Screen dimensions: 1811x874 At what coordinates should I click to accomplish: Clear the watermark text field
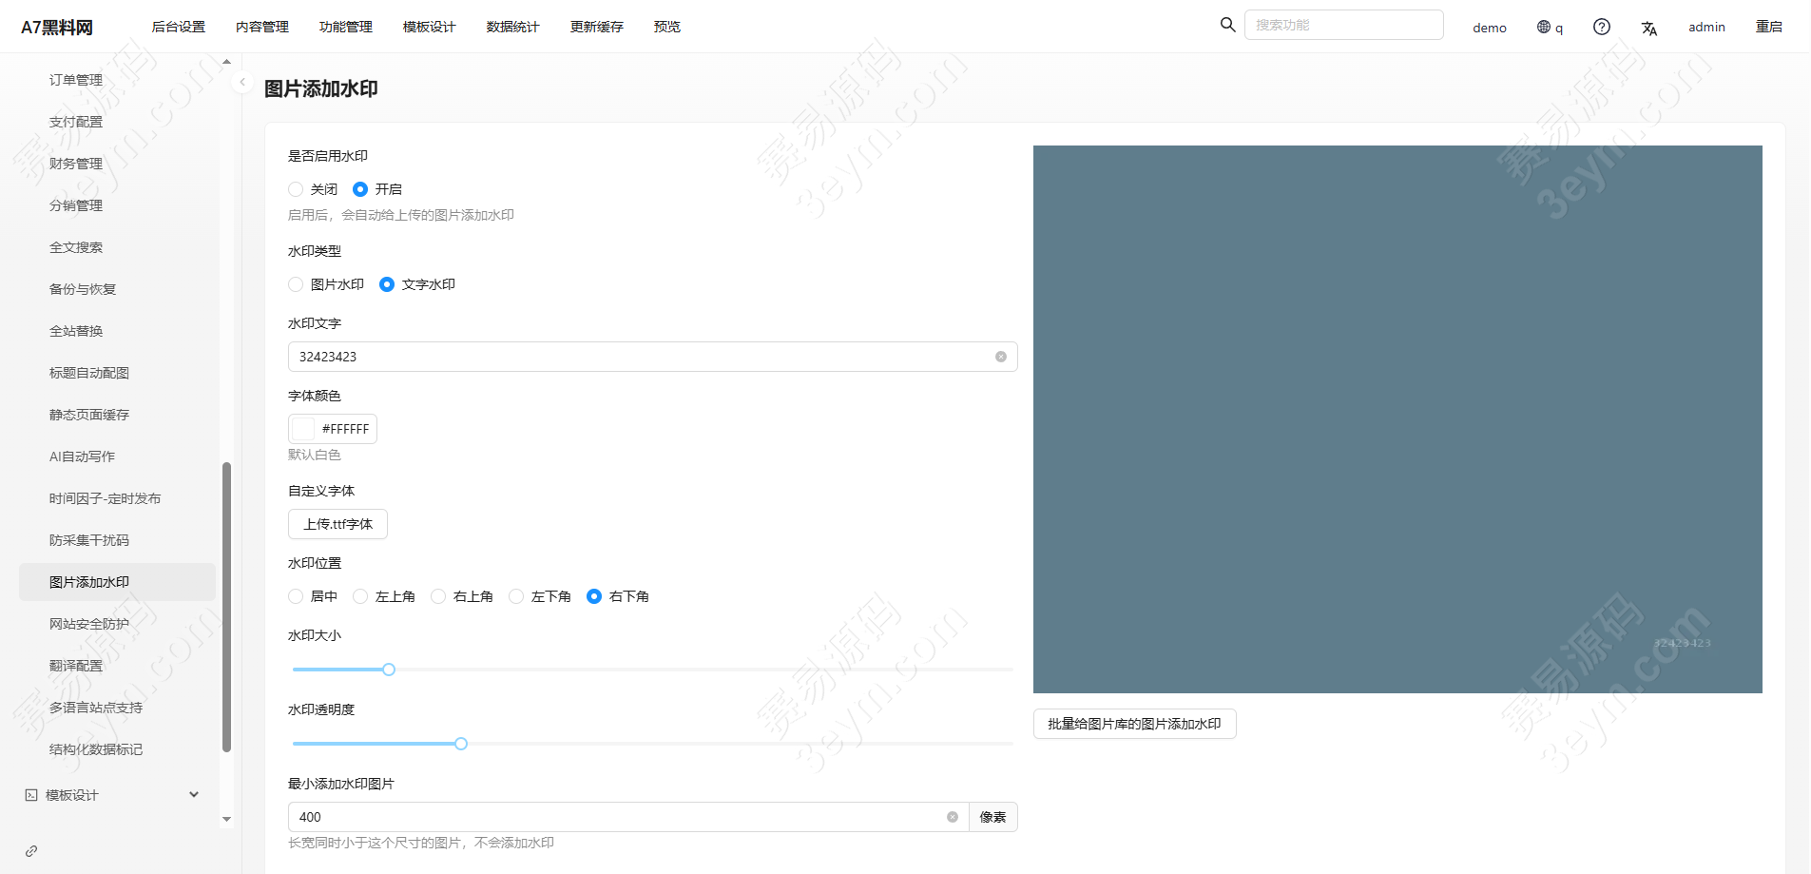pyautogui.click(x=1000, y=357)
